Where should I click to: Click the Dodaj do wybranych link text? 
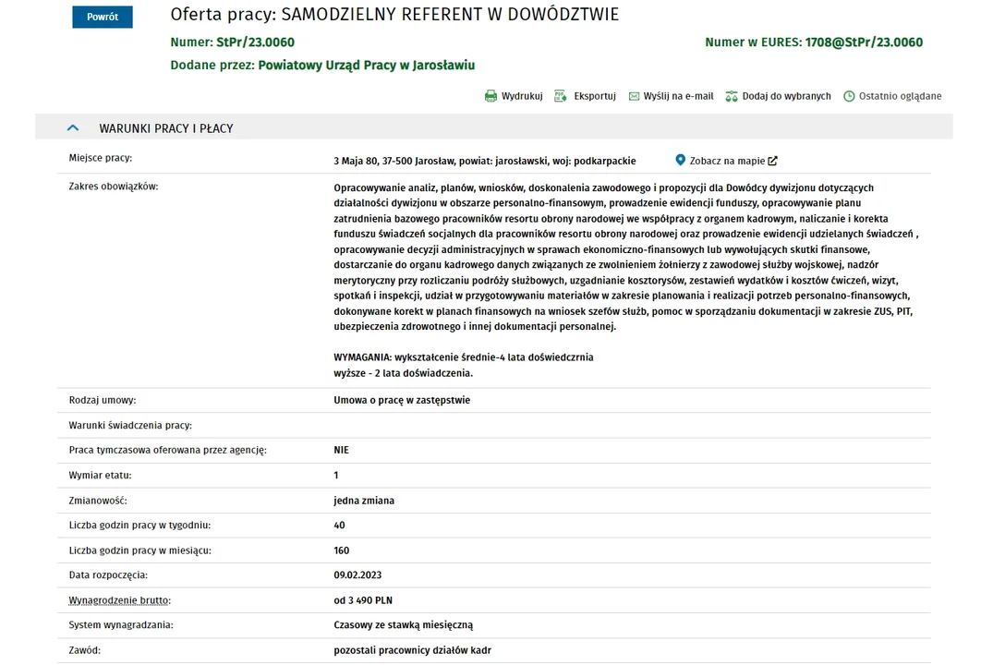point(786,96)
